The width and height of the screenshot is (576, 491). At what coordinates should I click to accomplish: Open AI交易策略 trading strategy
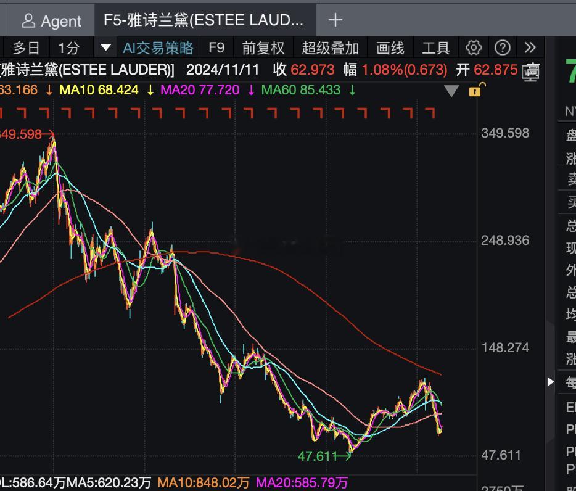[x=158, y=48]
